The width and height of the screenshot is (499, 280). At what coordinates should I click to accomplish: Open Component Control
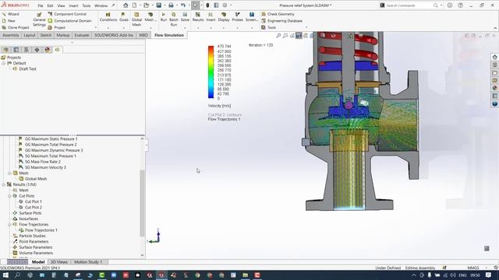(67, 14)
